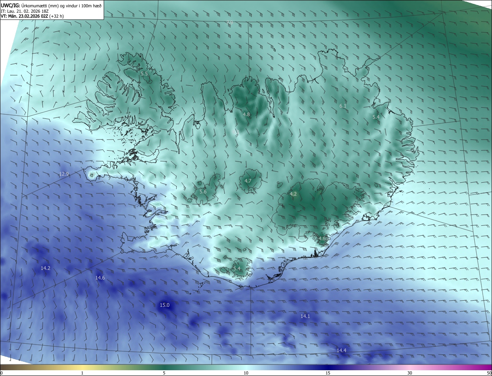
Task: Click the 4.2 value on the large southeast glacier
Action: click(293, 194)
